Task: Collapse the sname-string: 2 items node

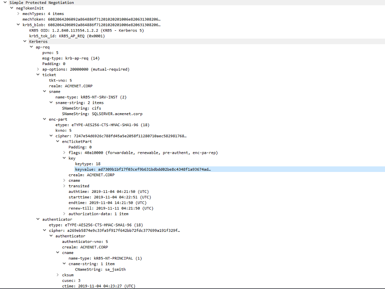Action: 51,103
